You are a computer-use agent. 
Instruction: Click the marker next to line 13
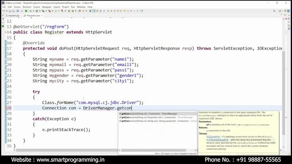(x=3, y=26)
